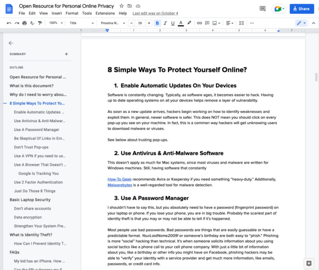This screenshot has height=270, width=319.
Task: Click the Google Docs home icon
Action: [9, 9]
